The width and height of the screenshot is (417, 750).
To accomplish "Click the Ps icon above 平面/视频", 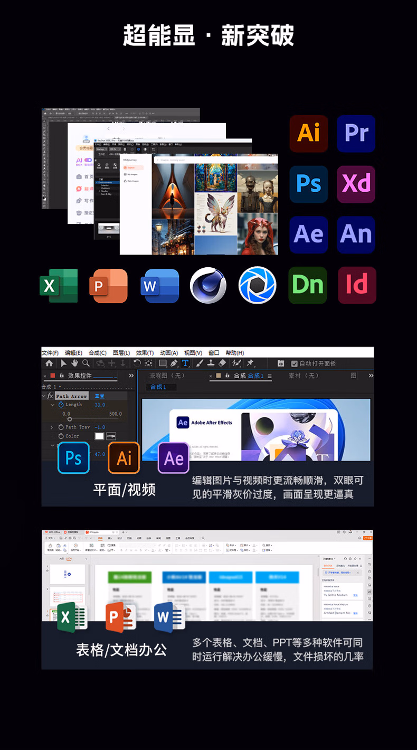I will point(73,458).
